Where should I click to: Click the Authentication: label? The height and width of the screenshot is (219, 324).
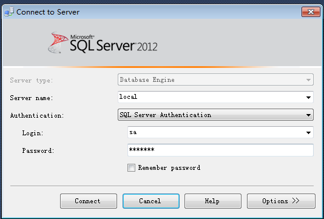tap(37, 115)
